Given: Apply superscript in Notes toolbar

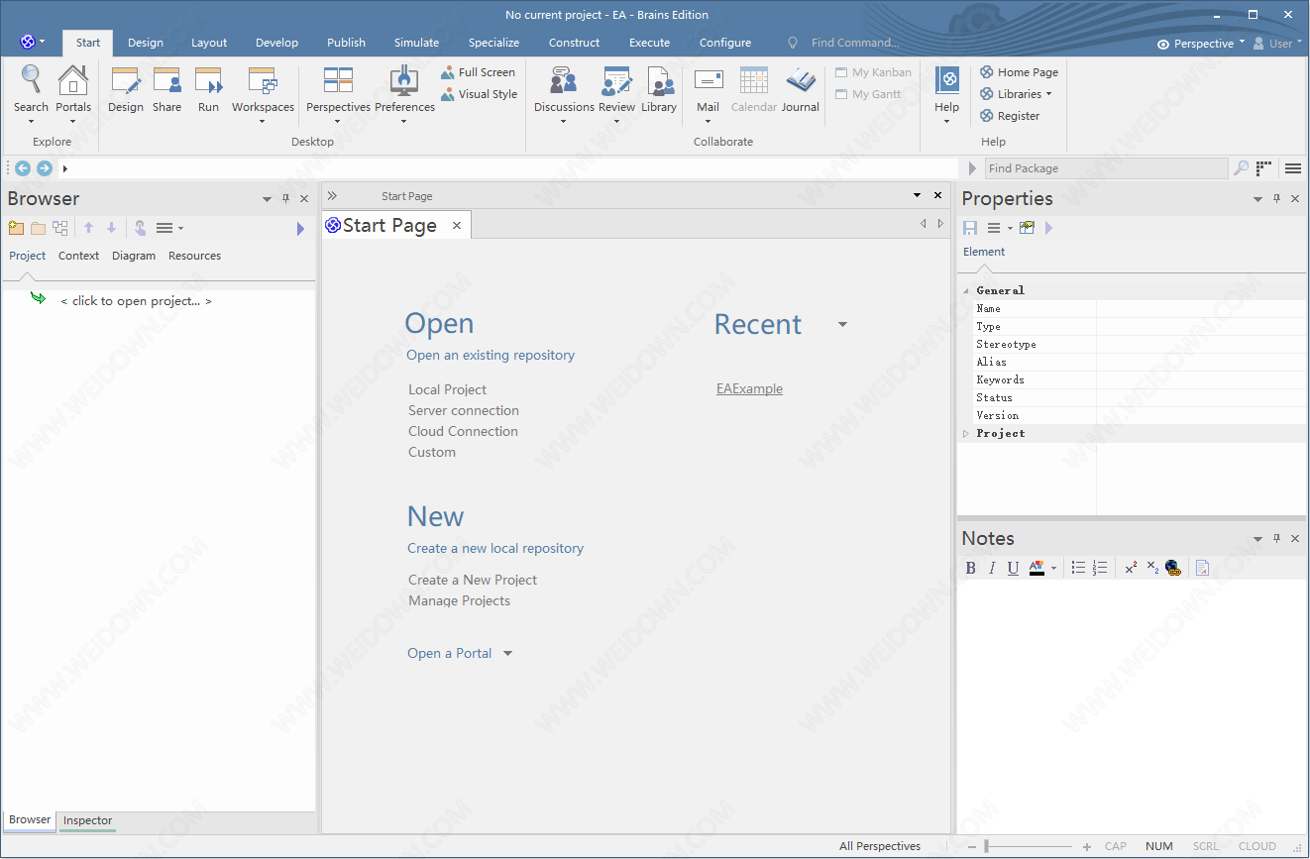Looking at the screenshot, I should tap(1131, 568).
